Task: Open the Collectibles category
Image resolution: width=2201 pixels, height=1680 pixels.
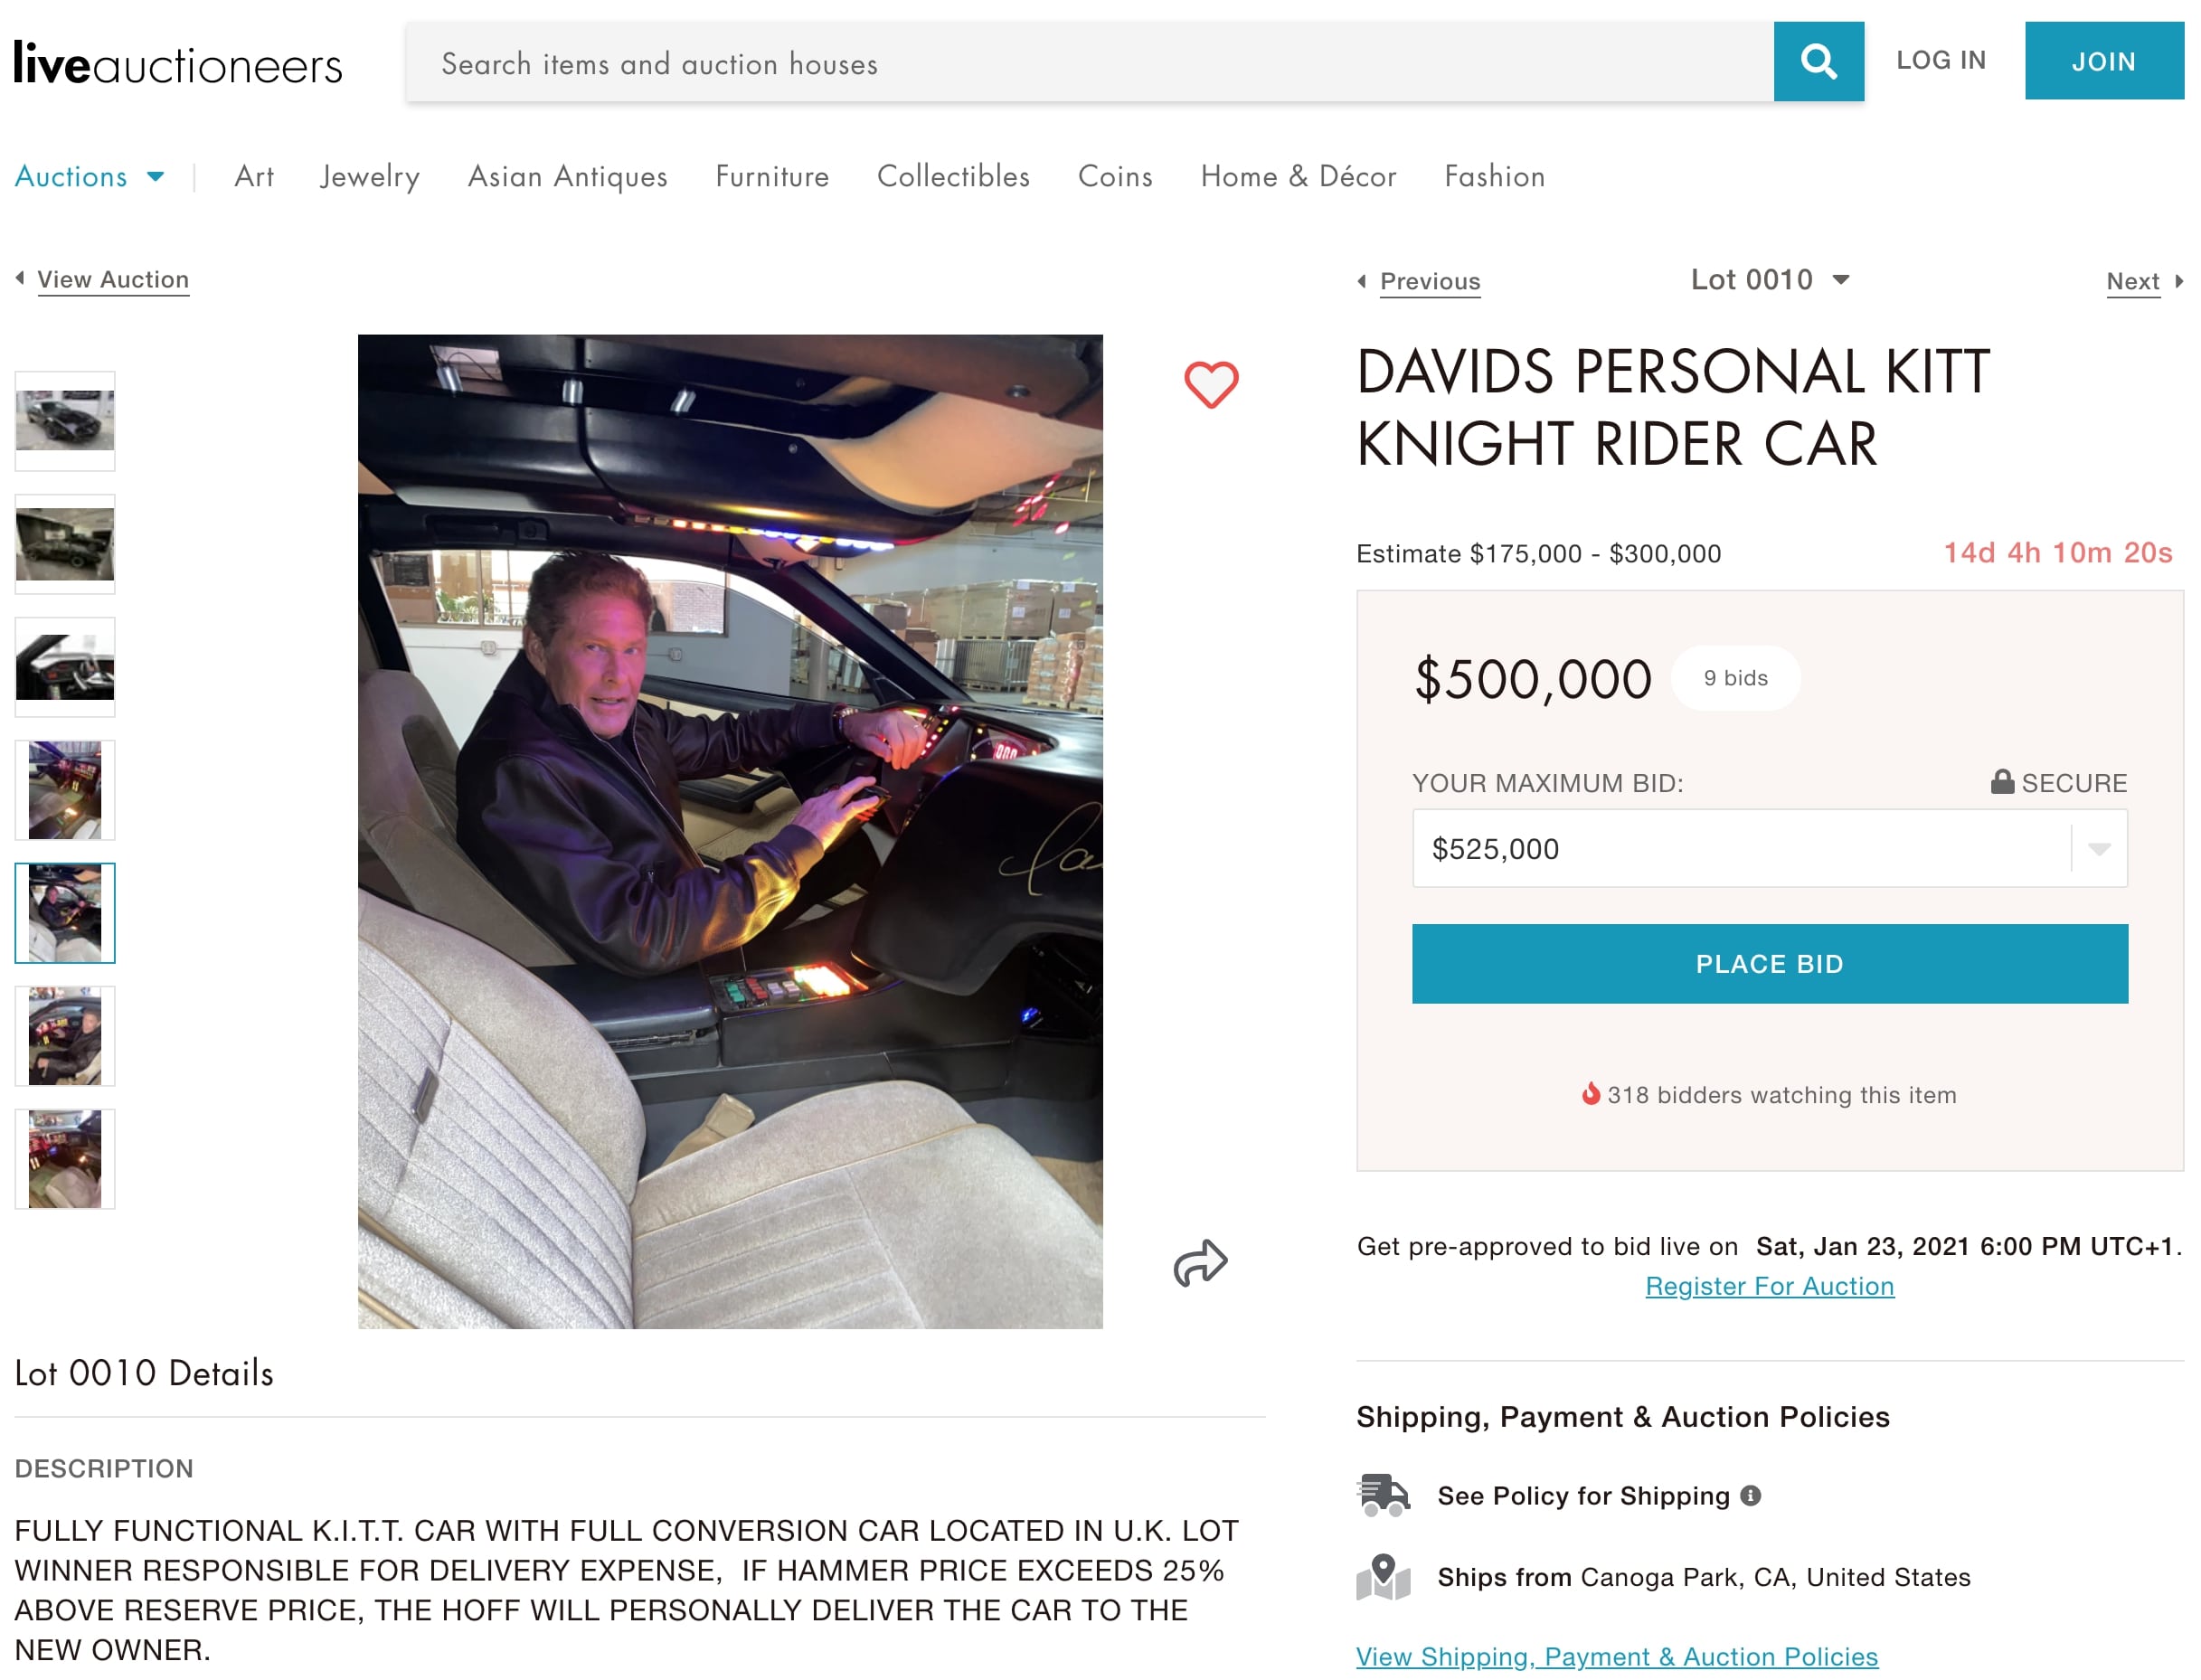Action: tap(953, 176)
